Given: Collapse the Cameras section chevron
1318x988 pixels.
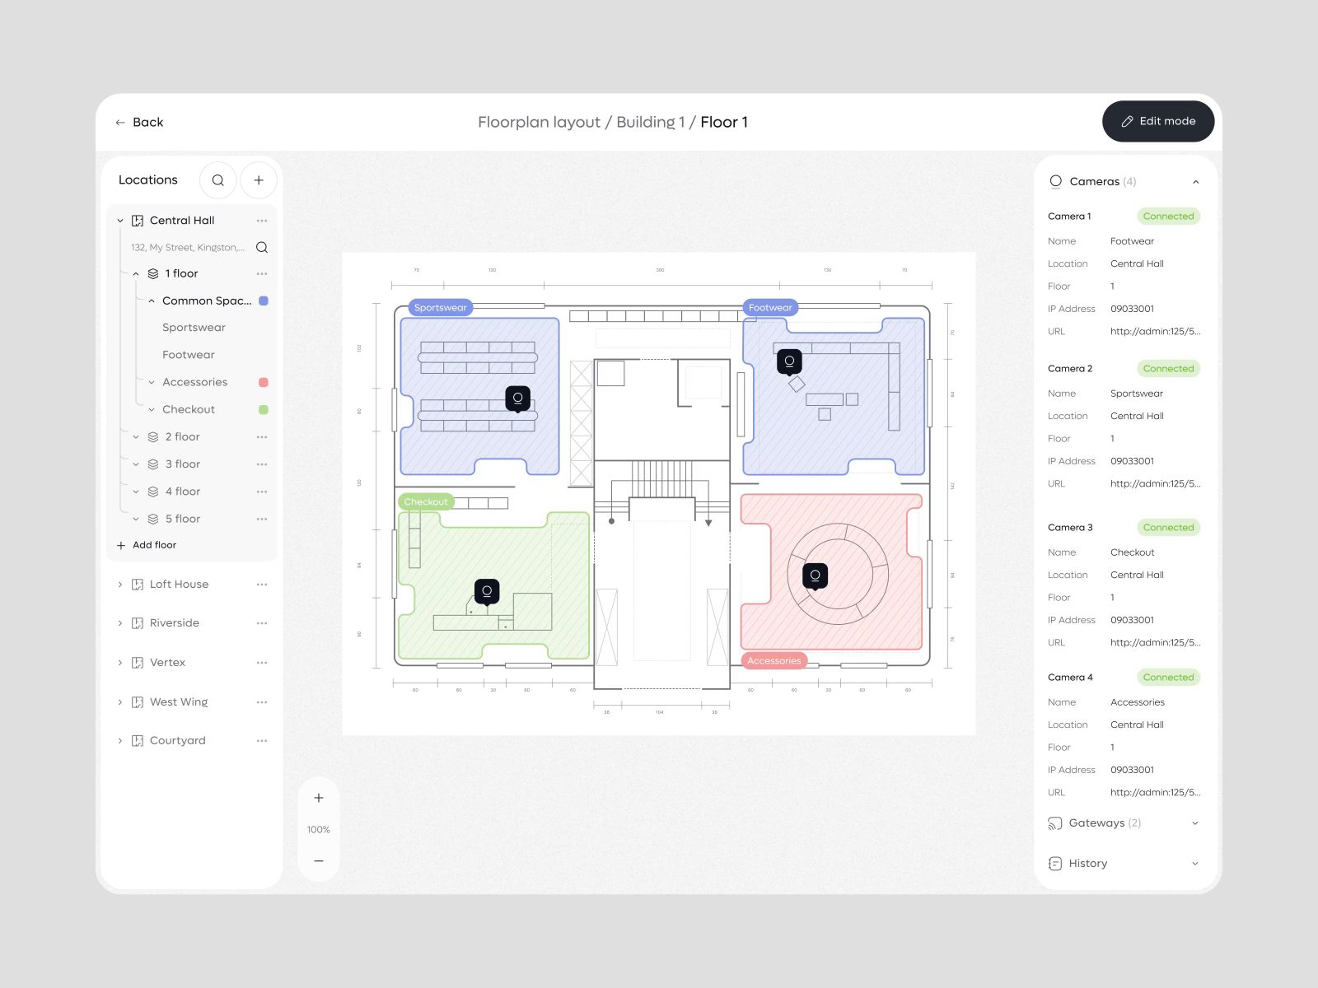Looking at the screenshot, I should (1196, 182).
